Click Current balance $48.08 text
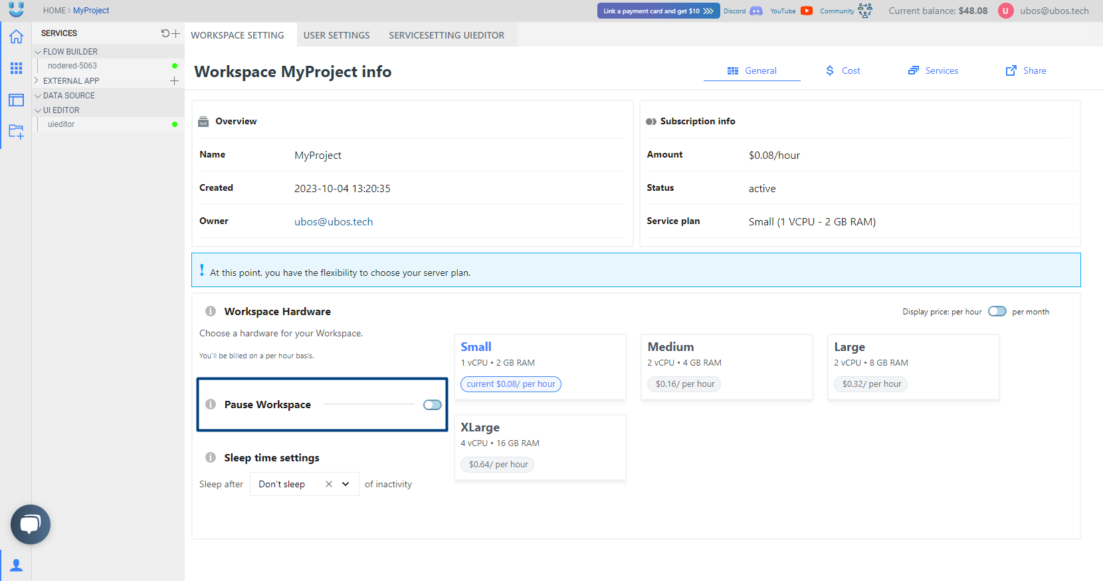 coord(938,11)
